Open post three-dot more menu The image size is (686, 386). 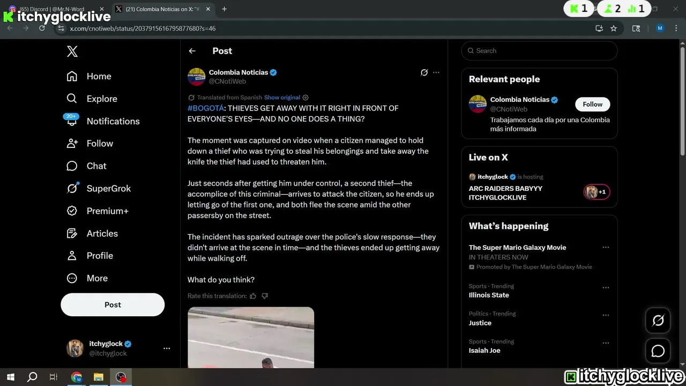(x=436, y=72)
